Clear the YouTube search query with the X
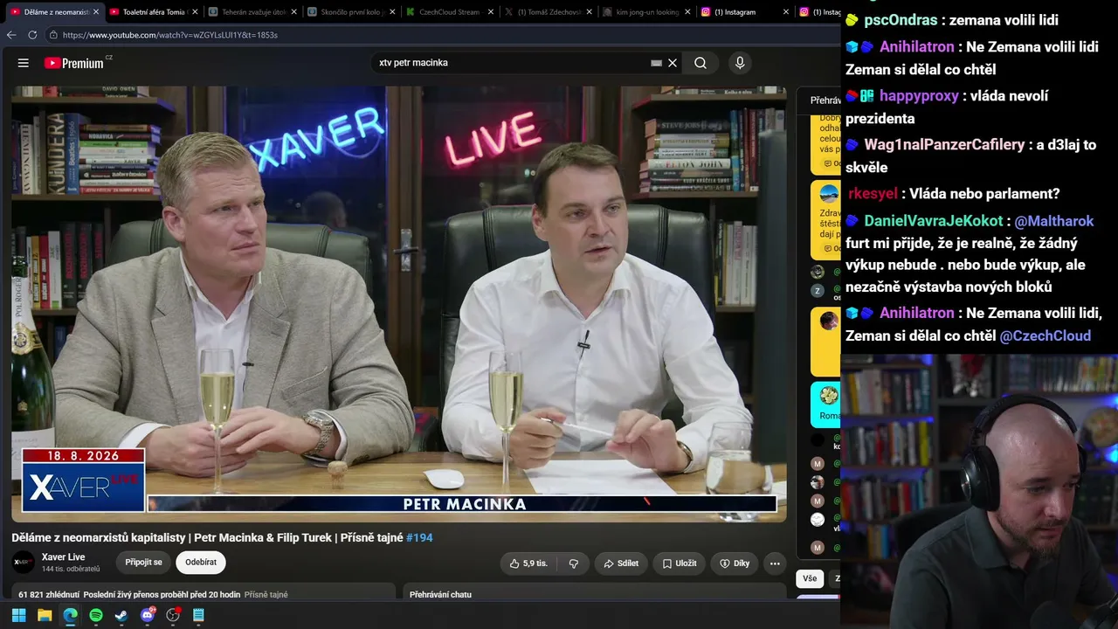1118x629 pixels. 673,63
